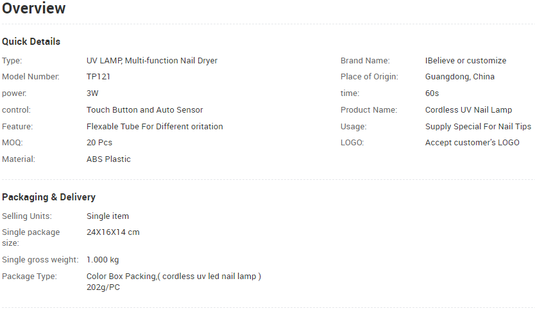Image resolution: width=535 pixels, height=313 pixels.
Task: Click the 1.000 kg gross weight value
Action: pyautogui.click(x=103, y=260)
